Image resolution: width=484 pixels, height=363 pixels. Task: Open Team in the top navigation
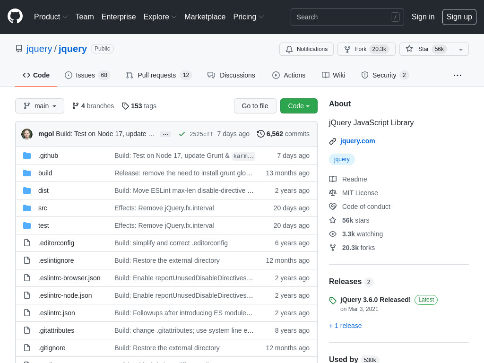[85, 17]
